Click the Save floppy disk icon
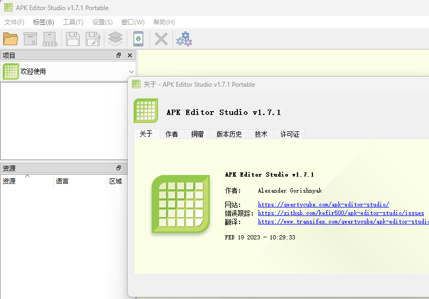 pyautogui.click(x=73, y=39)
